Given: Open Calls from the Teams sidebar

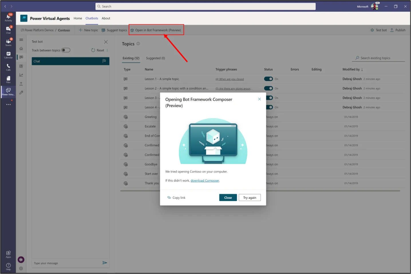Looking at the screenshot, I should pos(8,67).
